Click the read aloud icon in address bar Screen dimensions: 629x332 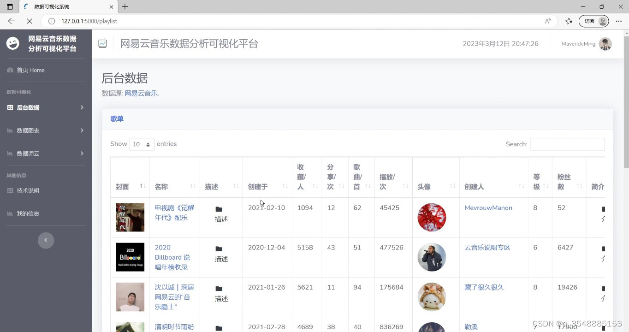pyautogui.click(x=548, y=21)
